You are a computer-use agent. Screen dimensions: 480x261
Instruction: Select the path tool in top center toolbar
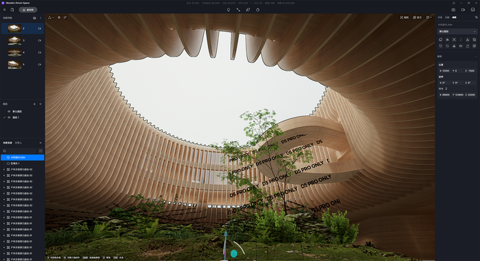coord(238,10)
